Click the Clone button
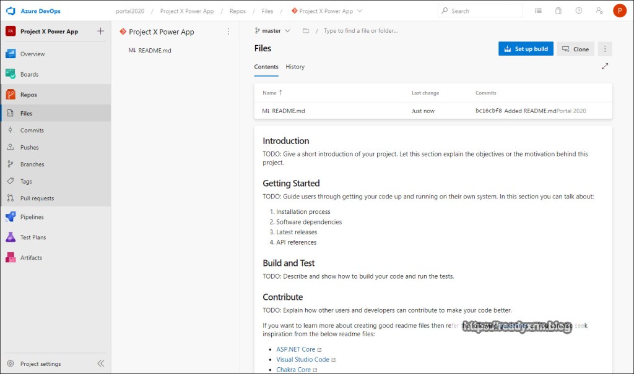The height and width of the screenshot is (374, 634). [575, 49]
